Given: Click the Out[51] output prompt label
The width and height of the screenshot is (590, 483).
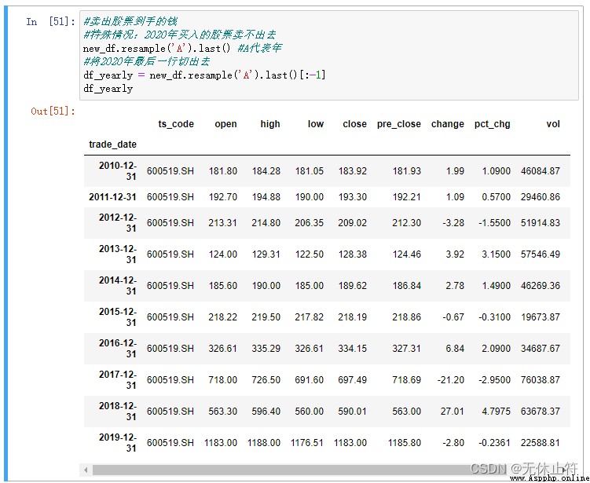Looking at the screenshot, I should 53,112.
